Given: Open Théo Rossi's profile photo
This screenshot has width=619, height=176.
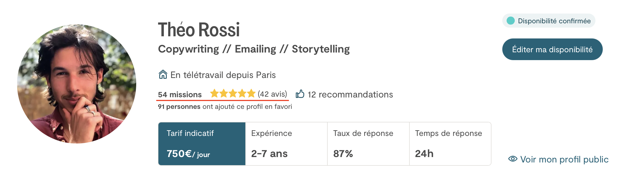Looking at the screenshot, I should (x=77, y=84).
